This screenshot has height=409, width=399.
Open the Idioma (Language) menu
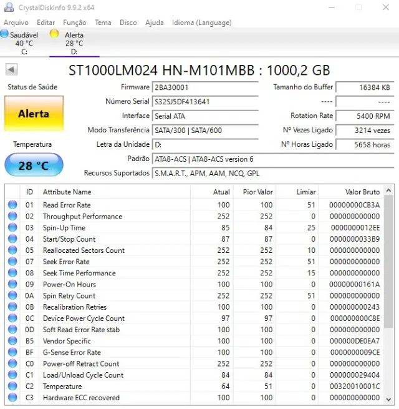(201, 22)
